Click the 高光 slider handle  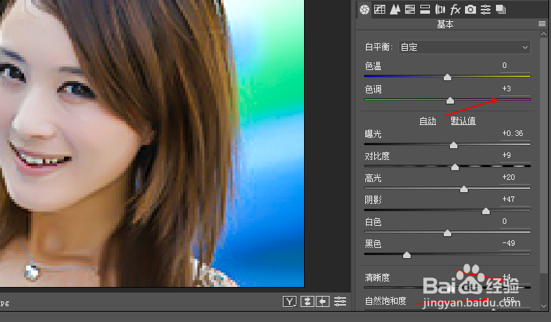(x=464, y=189)
